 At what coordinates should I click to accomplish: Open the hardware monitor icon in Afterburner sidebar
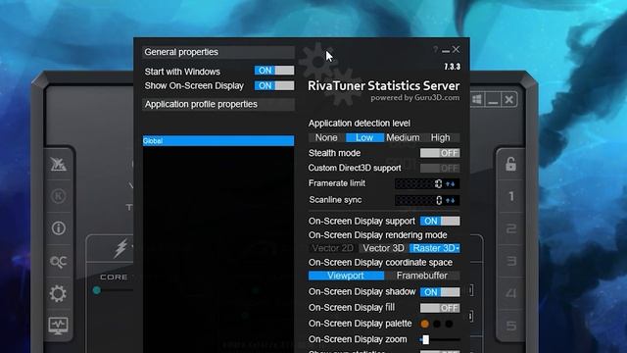pyautogui.click(x=59, y=326)
